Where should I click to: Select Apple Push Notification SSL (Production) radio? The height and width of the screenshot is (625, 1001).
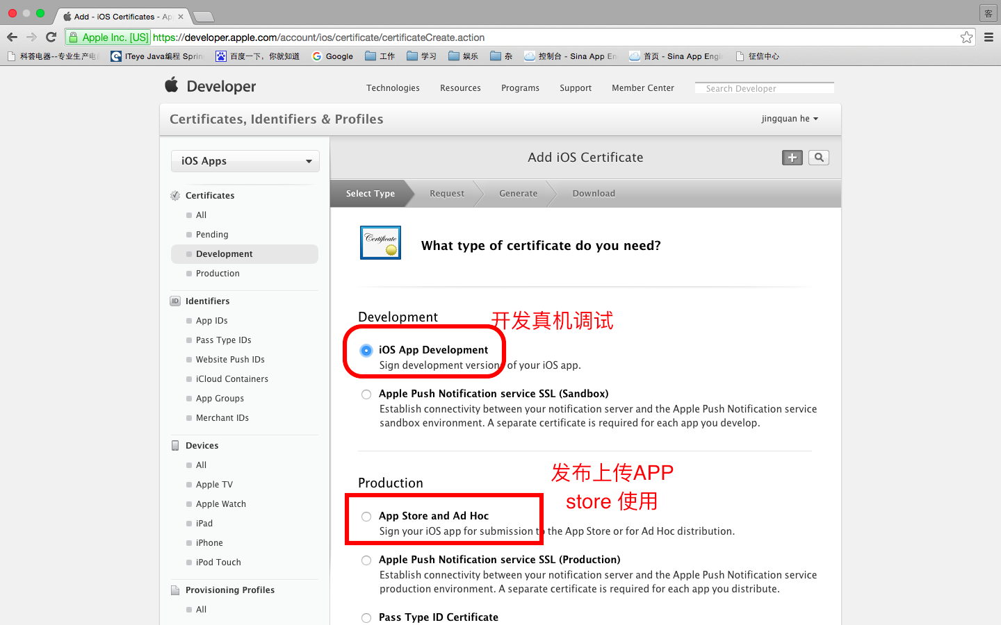pos(366,560)
